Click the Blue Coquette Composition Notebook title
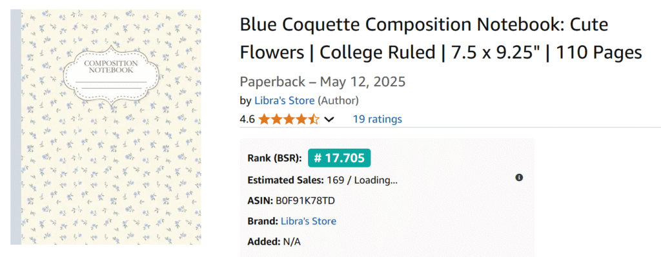This screenshot has width=661, height=257. coord(440,39)
